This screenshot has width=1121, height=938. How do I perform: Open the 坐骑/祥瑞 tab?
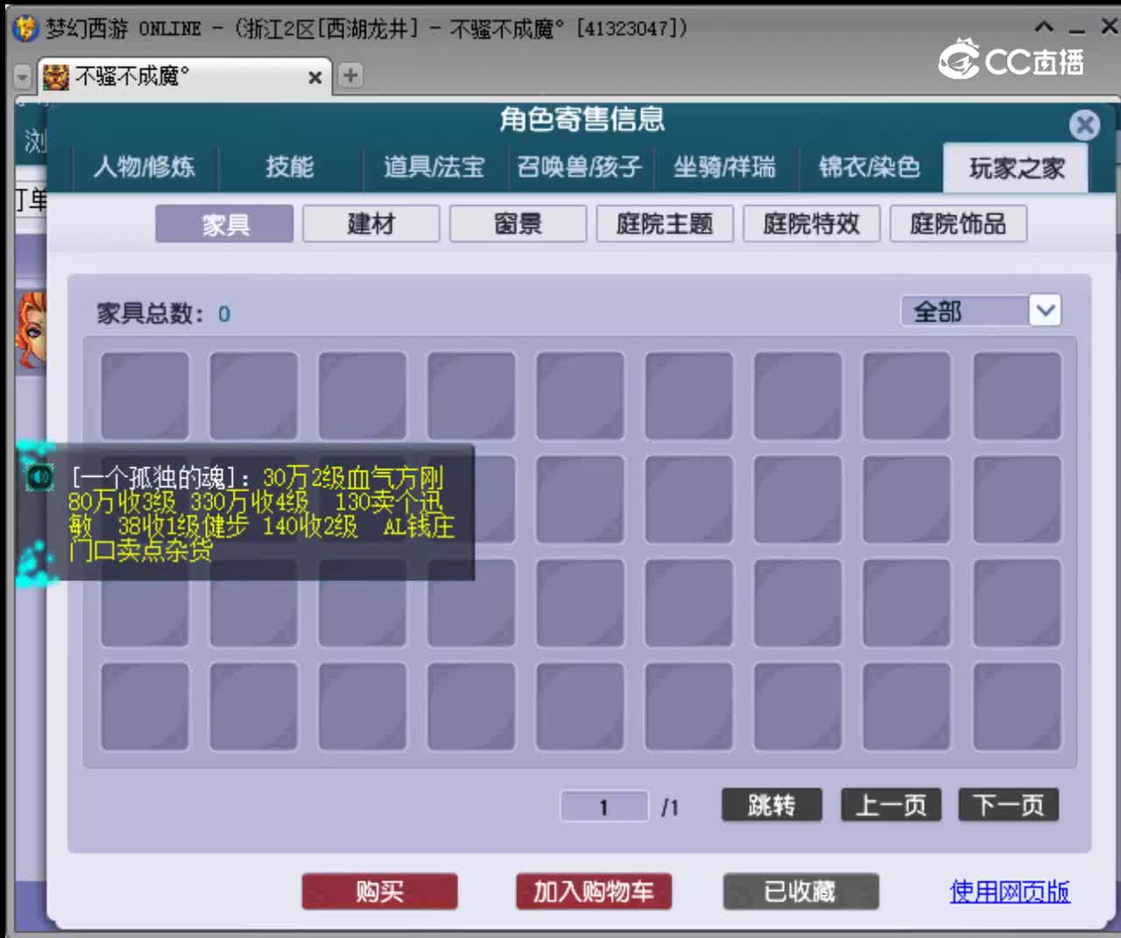[724, 166]
